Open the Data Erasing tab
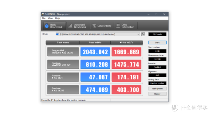The height and width of the screenshot is (113, 209). pyautogui.click(x=102, y=26)
